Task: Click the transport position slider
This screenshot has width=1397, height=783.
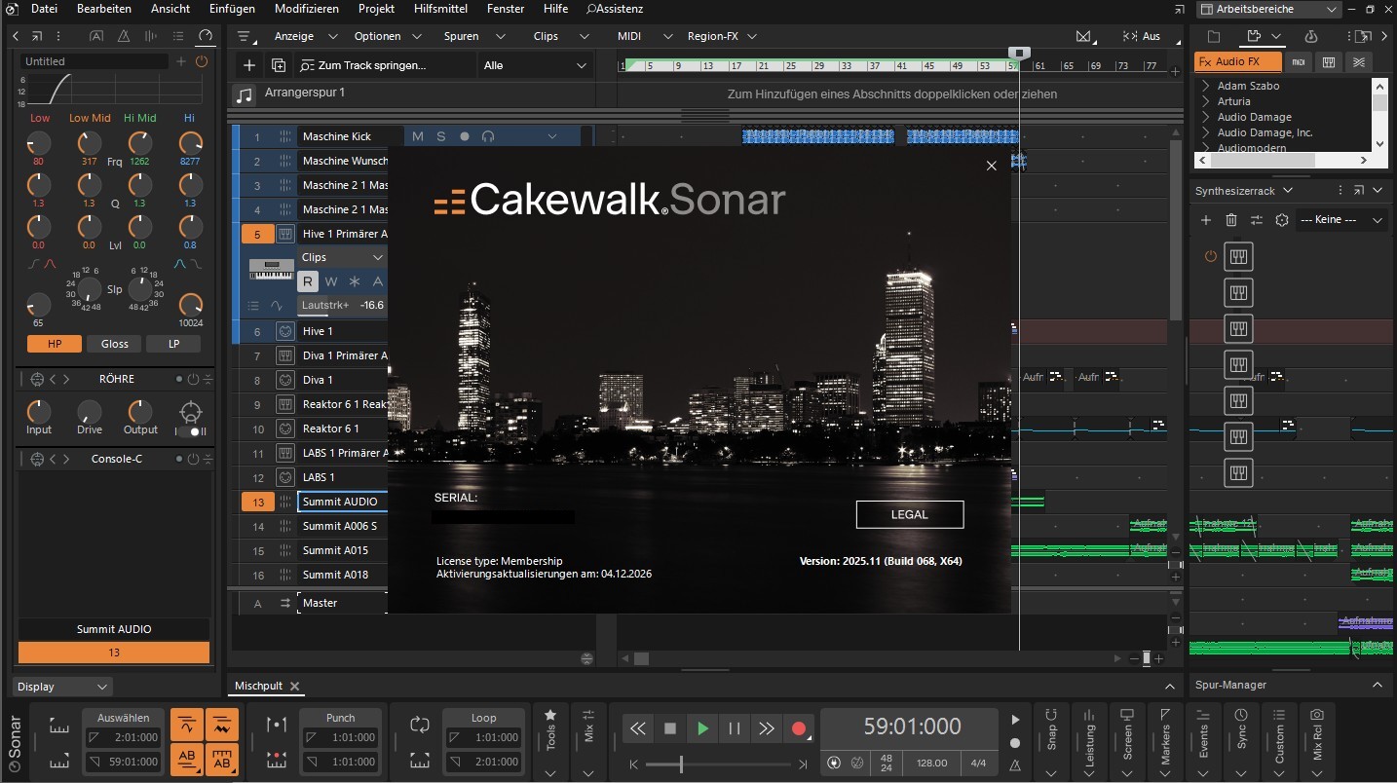Action: [682, 763]
